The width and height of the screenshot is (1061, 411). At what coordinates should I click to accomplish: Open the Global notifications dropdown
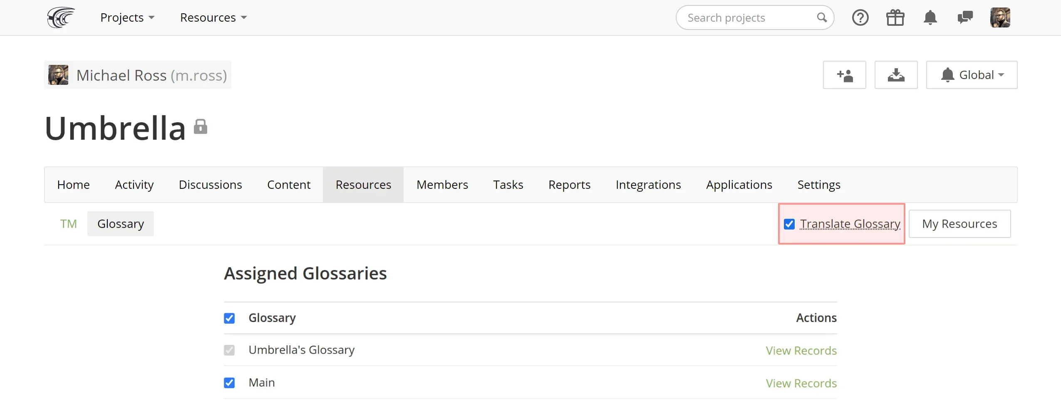point(972,75)
